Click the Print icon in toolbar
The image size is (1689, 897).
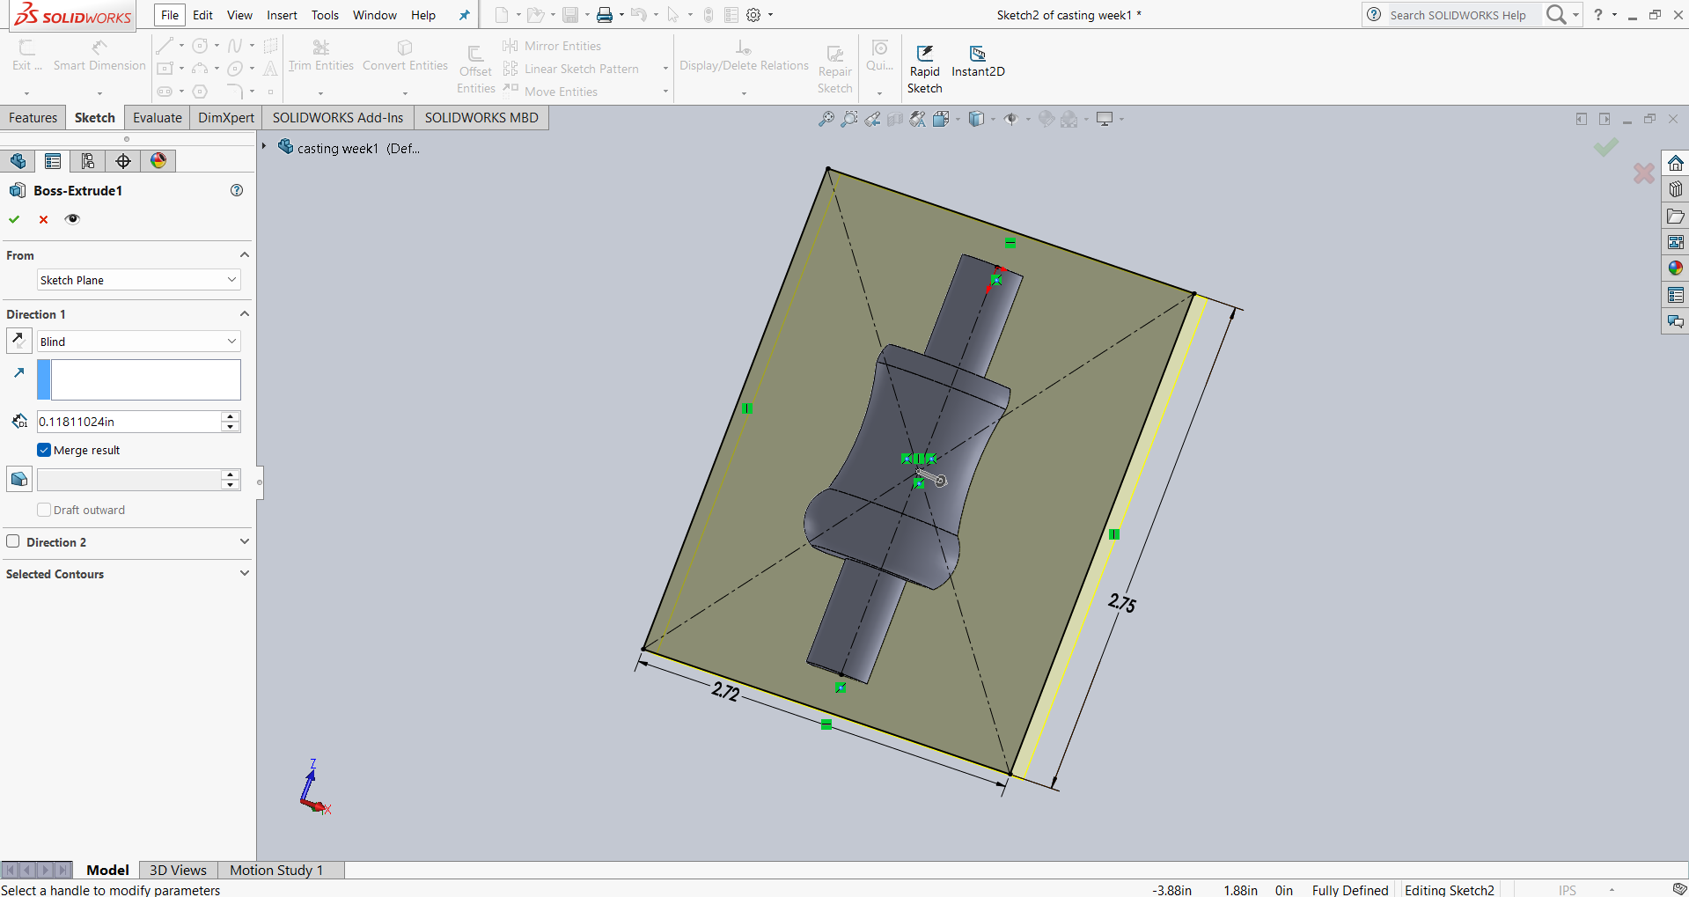pos(605,15)
